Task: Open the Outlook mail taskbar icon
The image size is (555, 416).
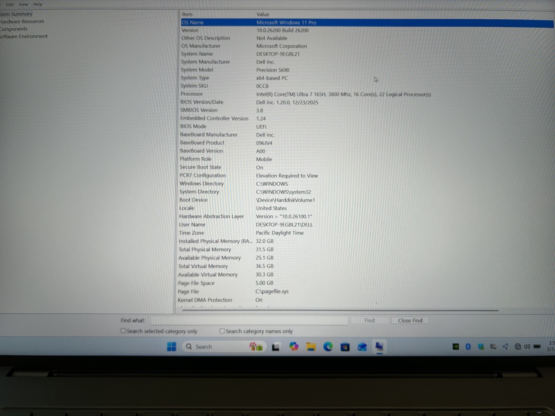Action: (x=362, y=346)
